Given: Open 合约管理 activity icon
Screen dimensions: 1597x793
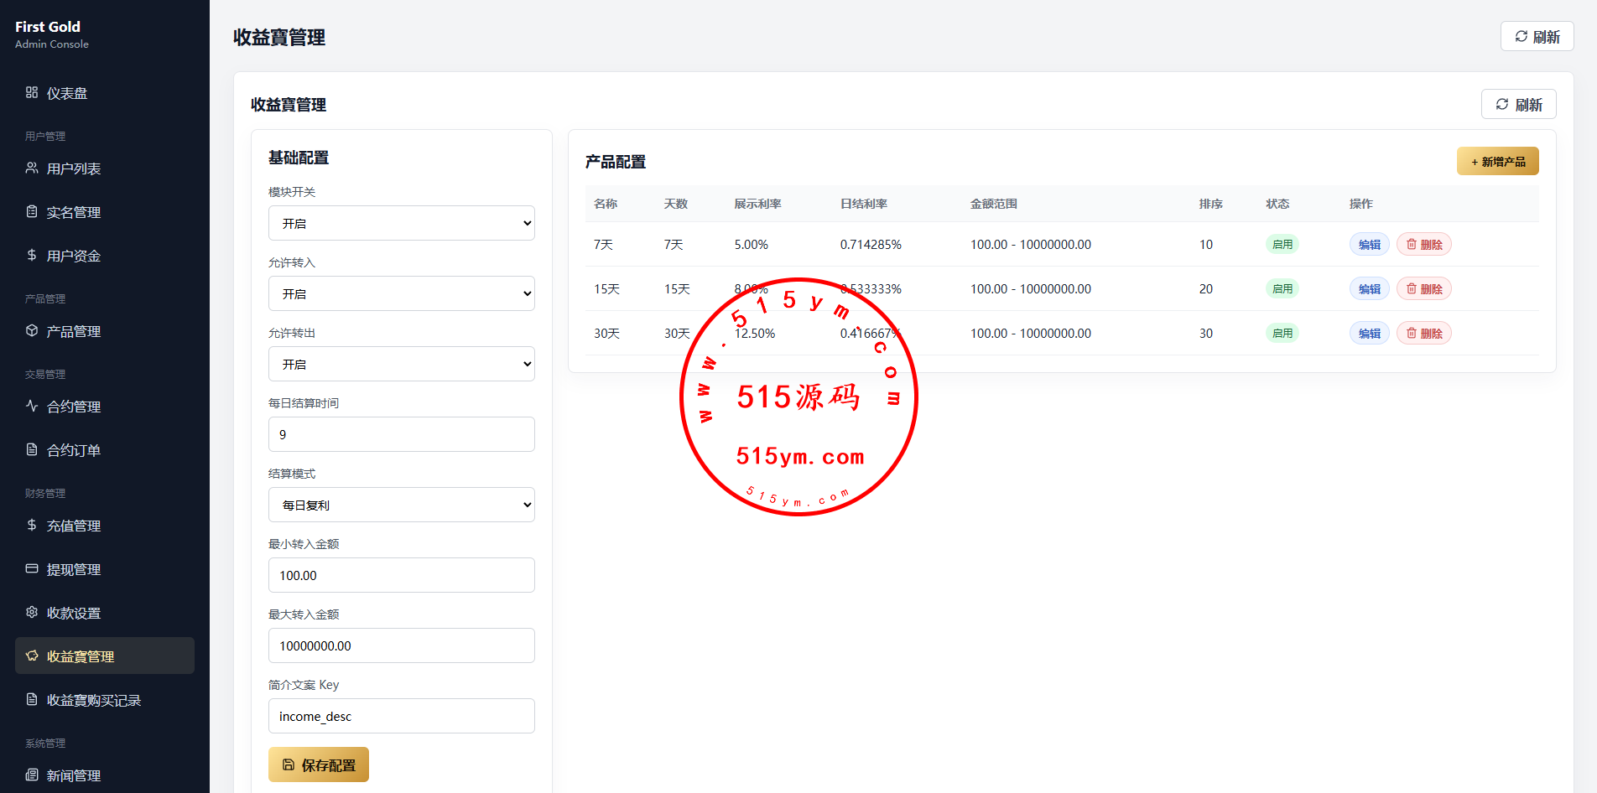Looking at the screenshot, I should [x=32, y=406].
